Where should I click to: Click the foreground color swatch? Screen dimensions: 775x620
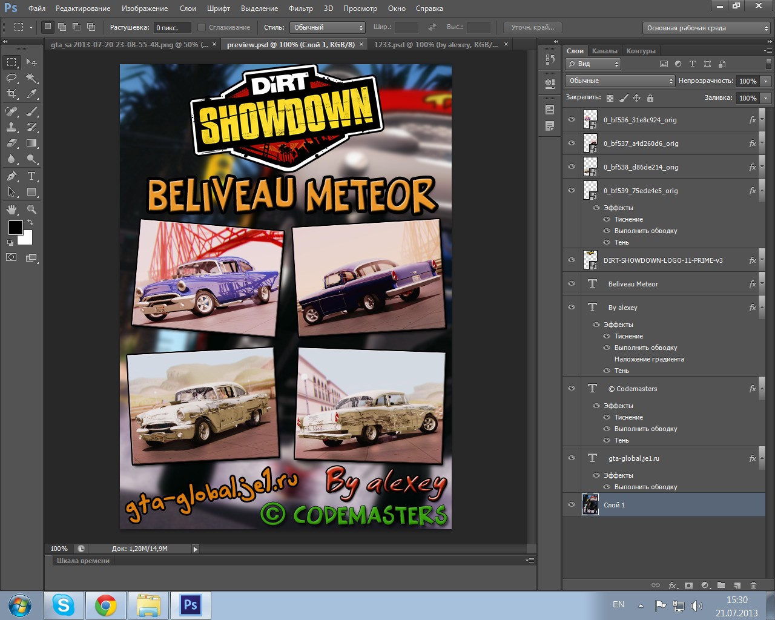(x=16, y=228)
